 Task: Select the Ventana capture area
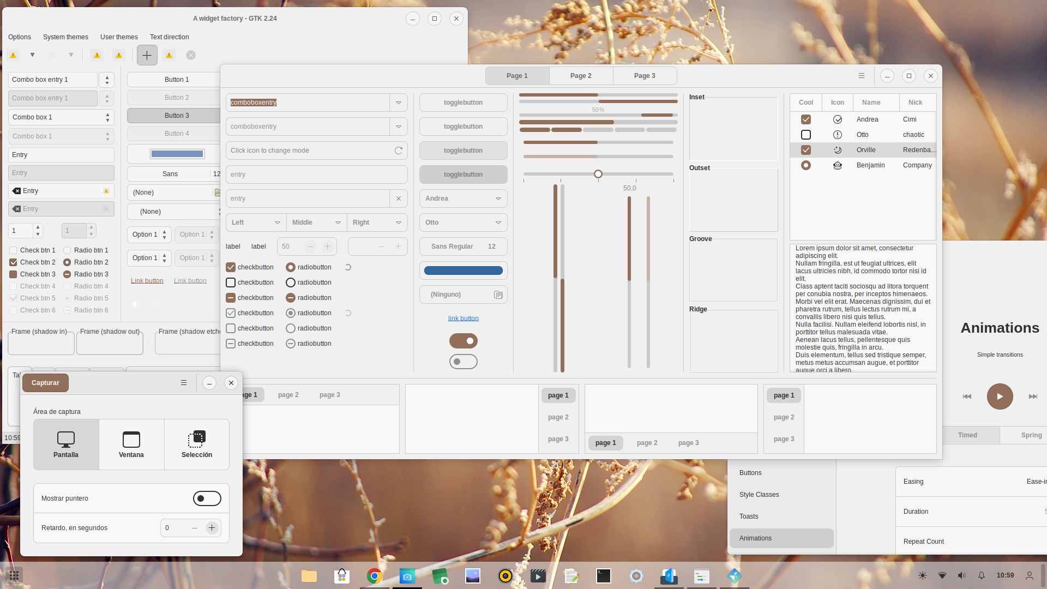pos(131,444)
